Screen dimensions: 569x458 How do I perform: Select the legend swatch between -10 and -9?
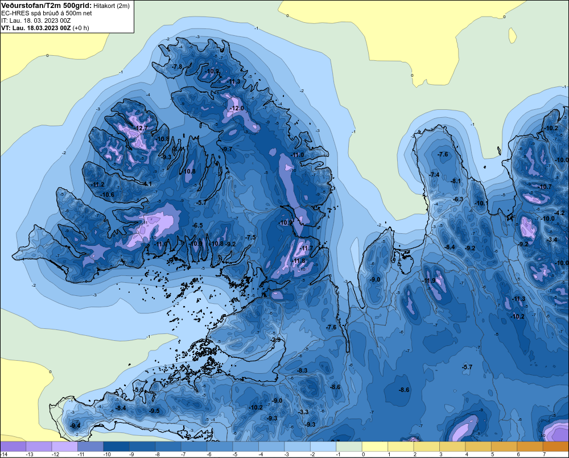[117, 447]
